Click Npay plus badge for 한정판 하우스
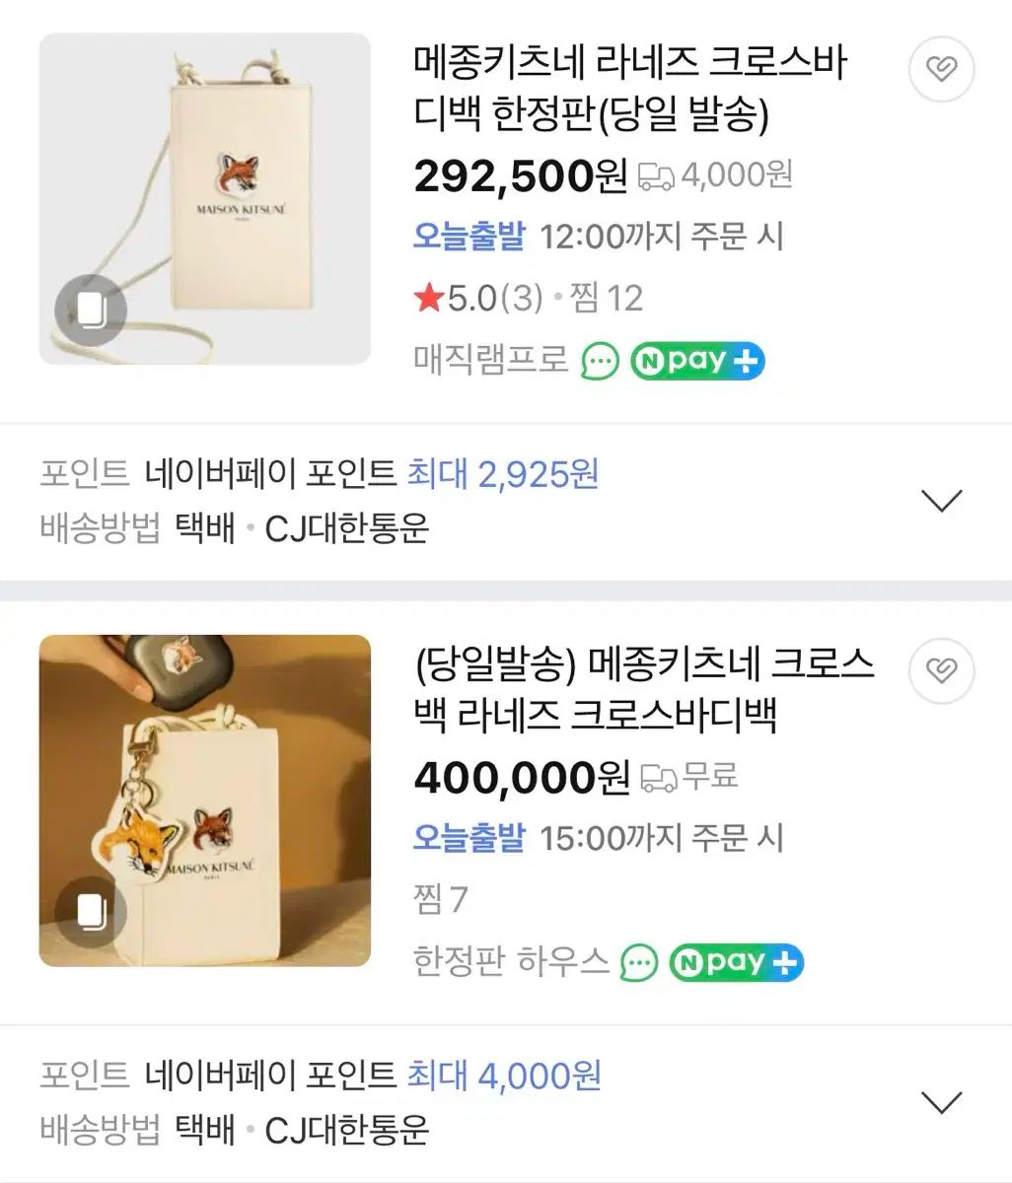This screenshot has height=1183, width=1012. [736, 962]
